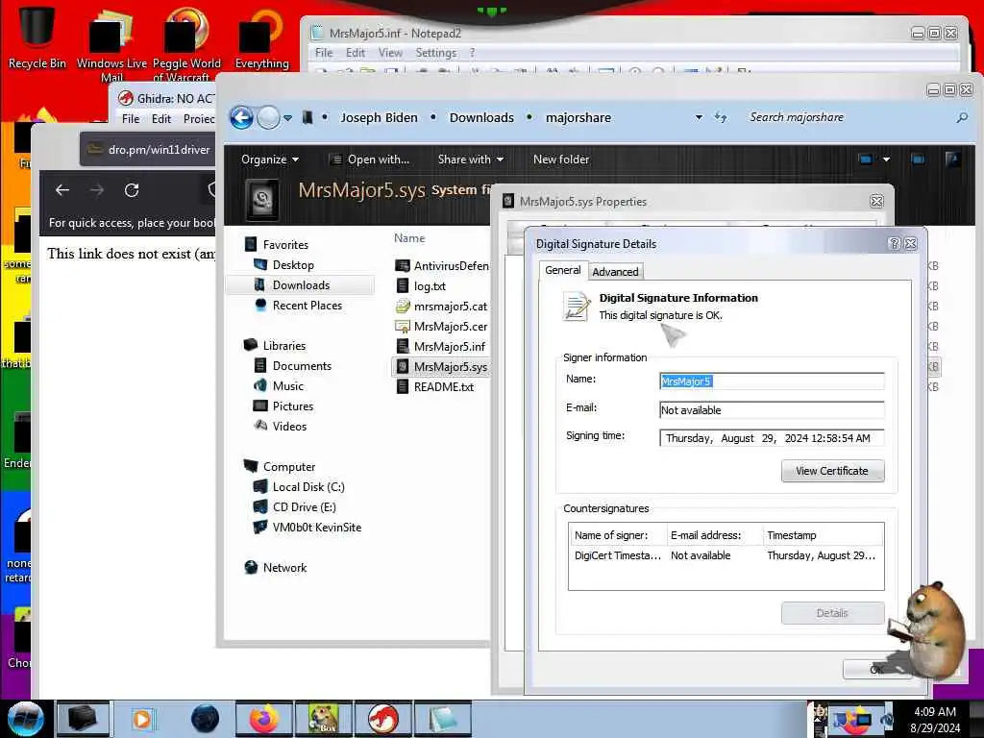Select the MrsMajor5.sys file

point(441,366)
